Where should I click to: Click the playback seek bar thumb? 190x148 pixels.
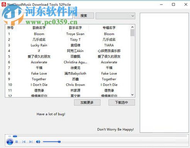(x=15, y=136)
